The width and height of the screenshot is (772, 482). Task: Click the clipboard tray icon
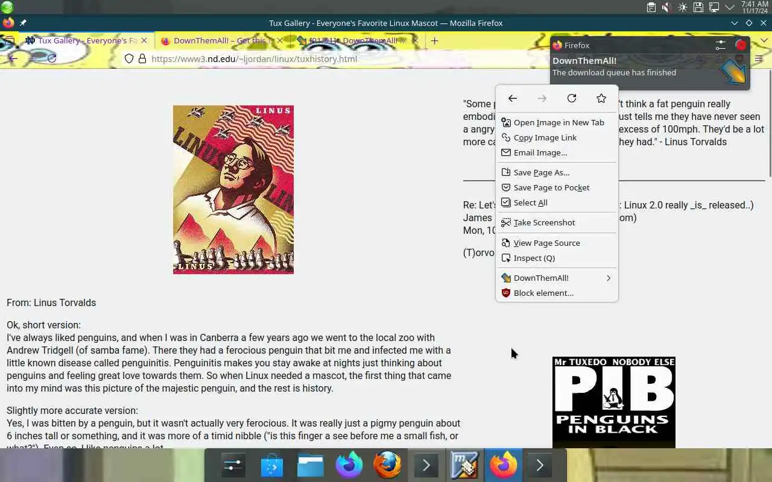tap(651, 7)
